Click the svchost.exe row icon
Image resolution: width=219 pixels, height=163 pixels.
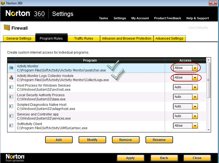click(x=11, y=87)
